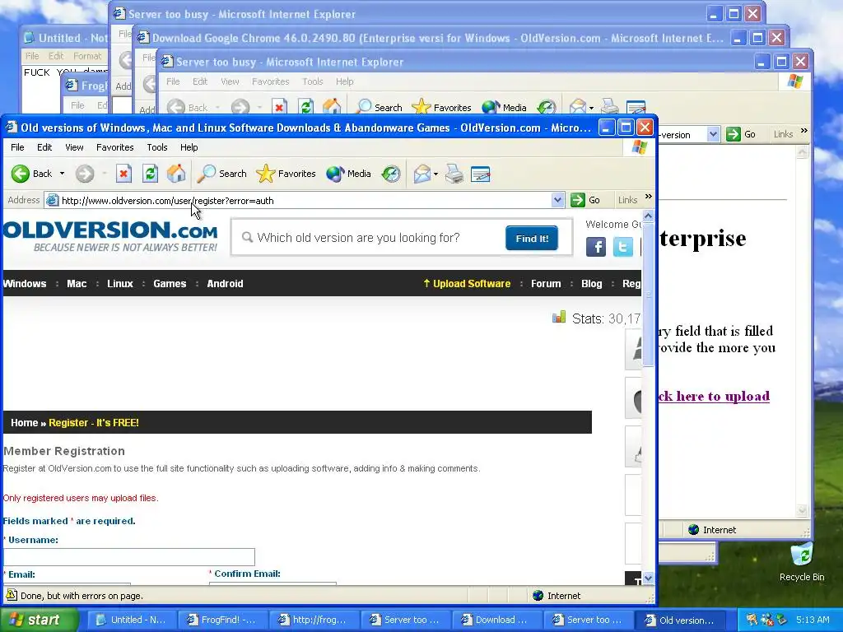Click the Stats bar chart icon
This screenshot has width=843, height=632.
[559, 317]
